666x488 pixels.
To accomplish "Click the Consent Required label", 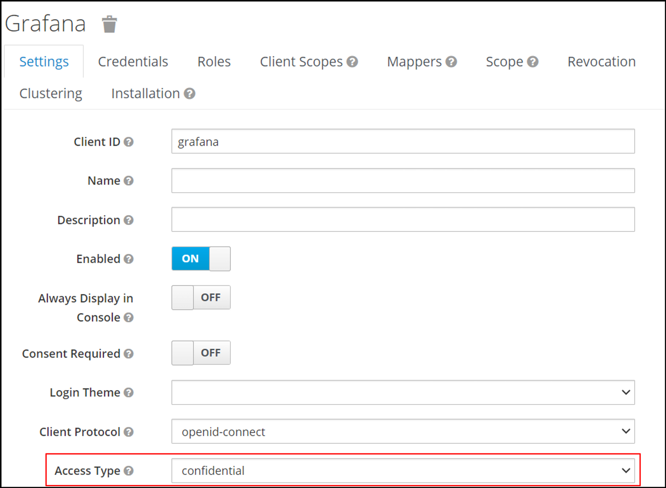I will tap(71, 354).
